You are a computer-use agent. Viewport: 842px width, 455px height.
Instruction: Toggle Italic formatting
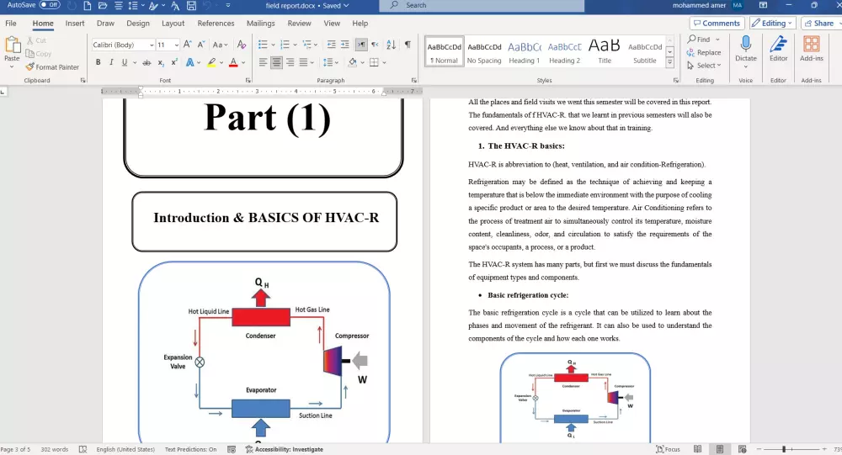(111, 63)
